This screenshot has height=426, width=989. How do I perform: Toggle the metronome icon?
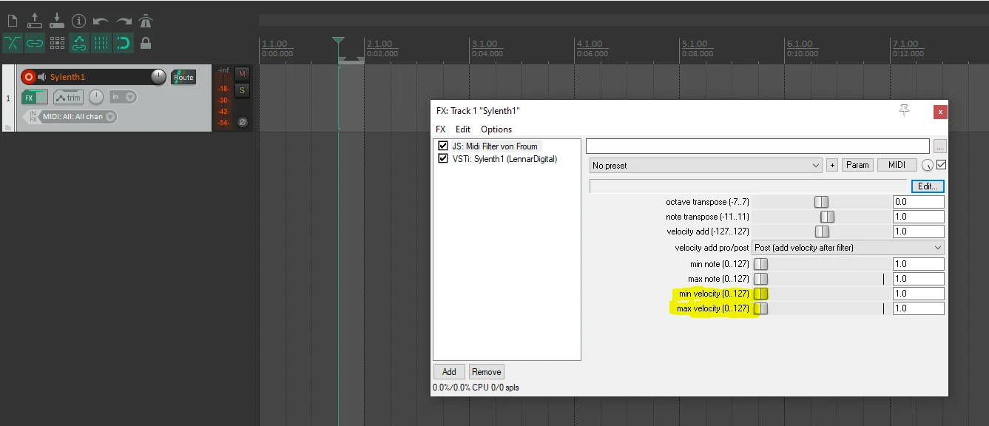coord(146,21)
